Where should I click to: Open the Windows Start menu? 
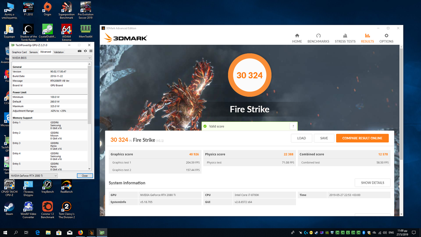click(x=5, y=232)
